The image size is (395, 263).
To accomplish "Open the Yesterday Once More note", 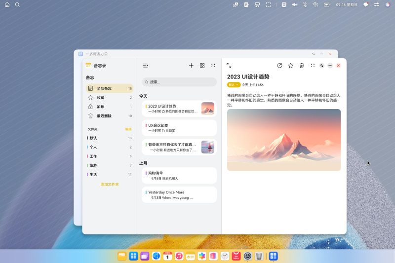I will (x=179, y=195).
